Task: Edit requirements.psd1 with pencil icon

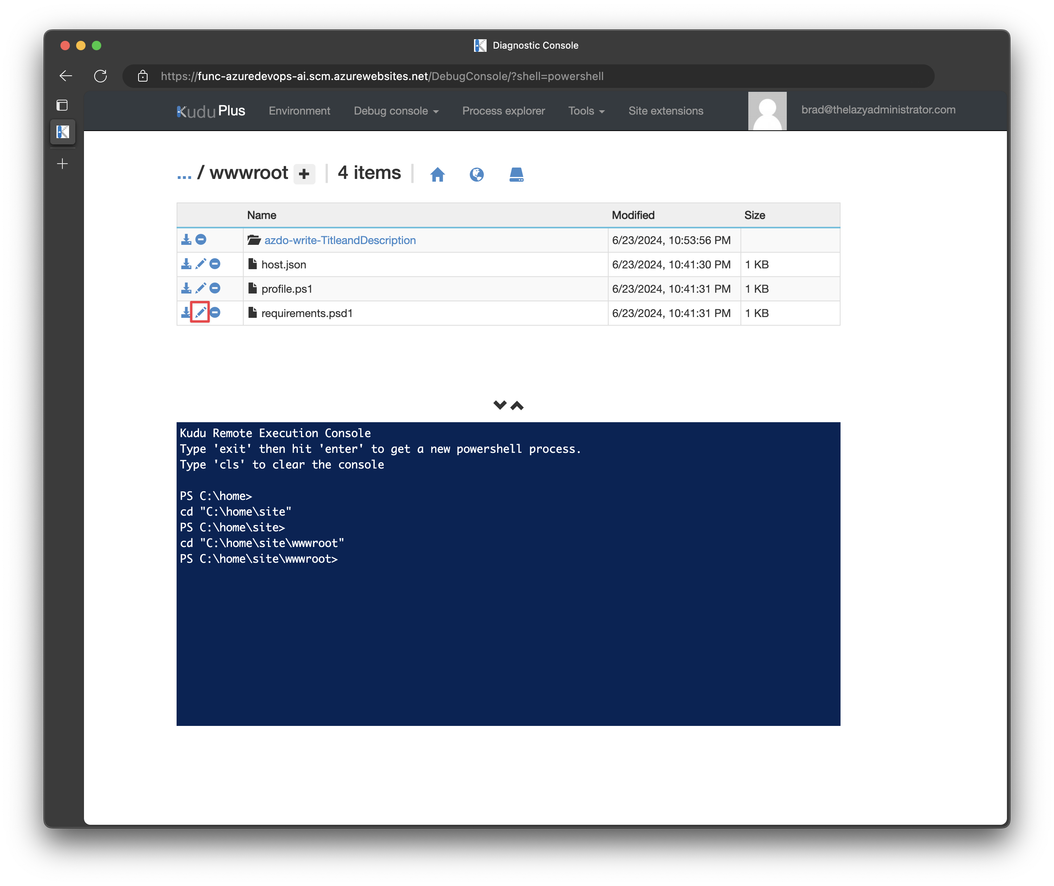Action: [201, 312]
